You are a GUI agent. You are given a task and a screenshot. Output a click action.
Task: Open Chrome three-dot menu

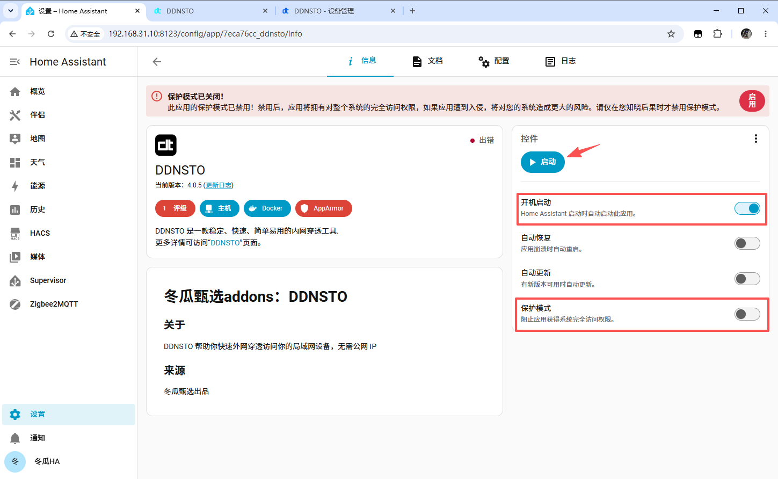click(x=766, y=34)
